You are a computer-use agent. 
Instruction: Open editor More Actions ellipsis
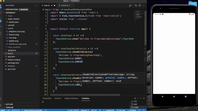[x=143, y=6]
